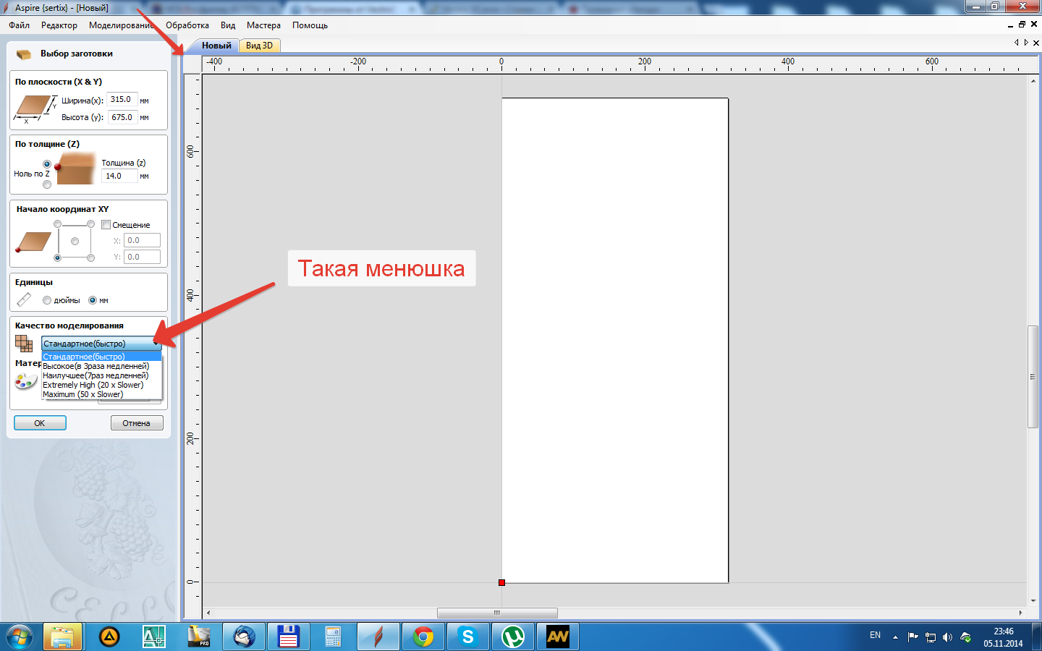Select Наилучшее(7раз медленней) quality option
The height and width of the screenshot is (651, 1042).
101,375
